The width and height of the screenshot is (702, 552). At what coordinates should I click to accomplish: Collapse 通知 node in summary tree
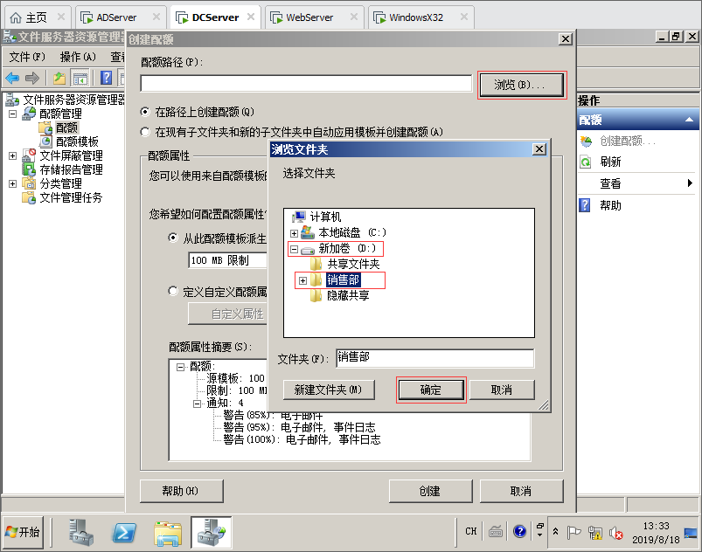click(x=197, y=404)
